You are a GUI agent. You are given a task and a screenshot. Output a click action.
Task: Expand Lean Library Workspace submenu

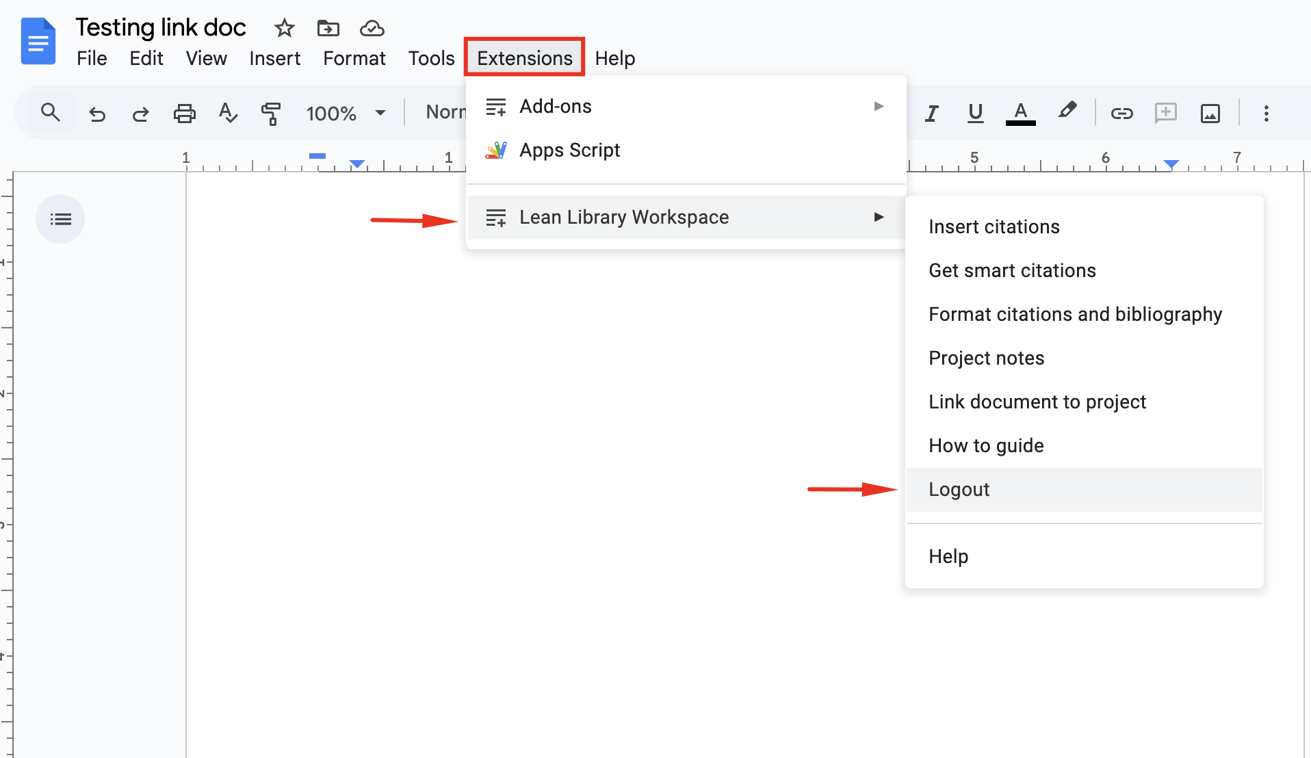(686, 217)
